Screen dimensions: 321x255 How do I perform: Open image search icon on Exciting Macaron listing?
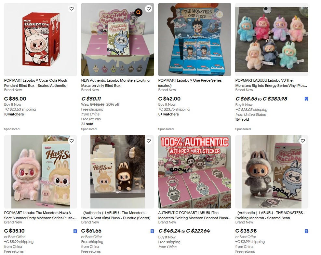coord(139,12)
